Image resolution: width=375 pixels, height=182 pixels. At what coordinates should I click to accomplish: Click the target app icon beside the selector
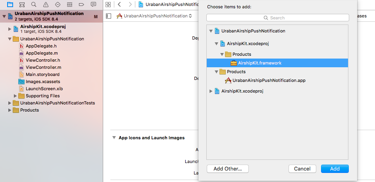(119, 16)
